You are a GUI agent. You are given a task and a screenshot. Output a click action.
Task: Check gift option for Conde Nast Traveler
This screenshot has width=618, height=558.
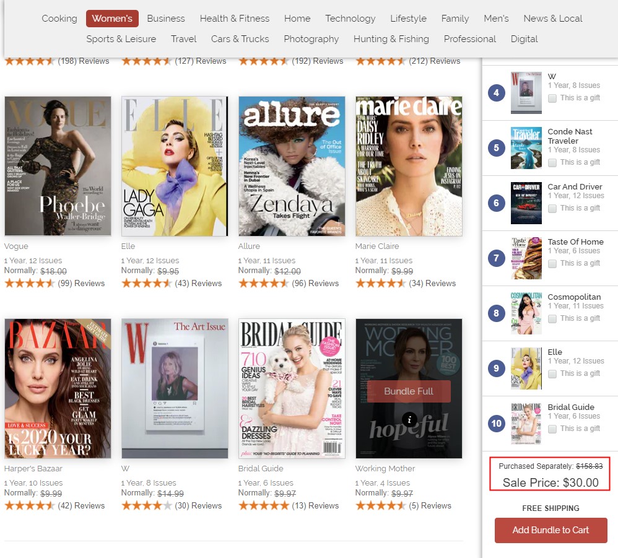[x=552, y=162]
